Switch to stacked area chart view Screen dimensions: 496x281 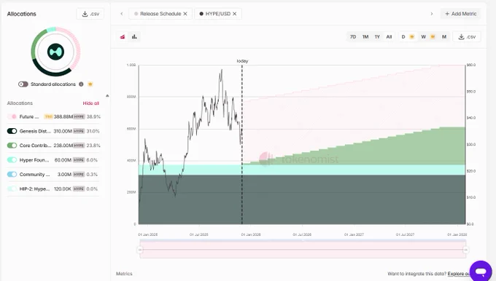123,37
